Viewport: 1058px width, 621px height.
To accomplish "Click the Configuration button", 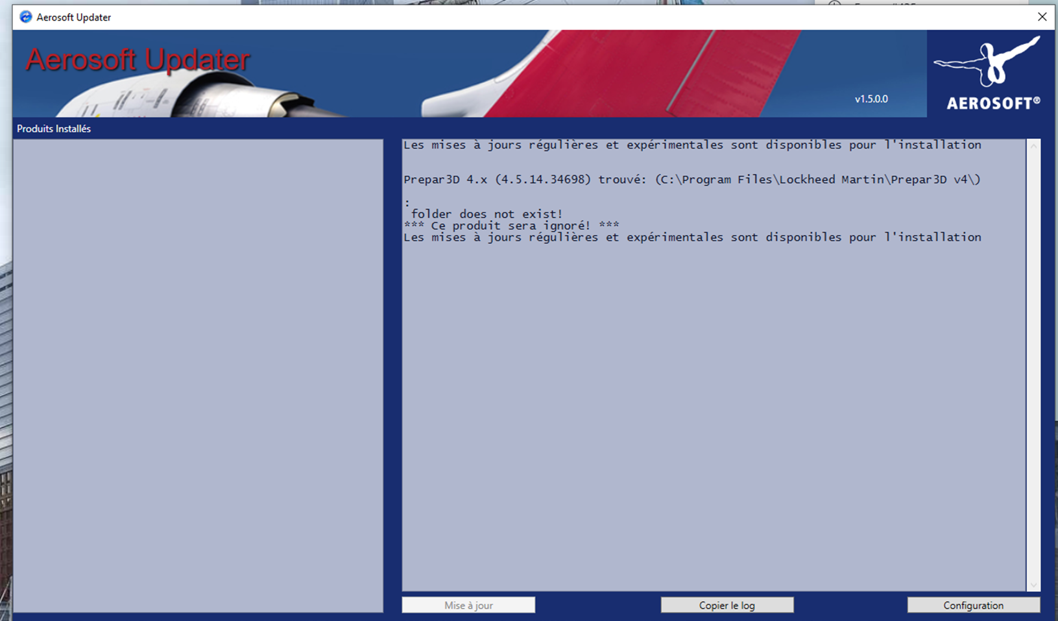I will click(x=973, y=605).
